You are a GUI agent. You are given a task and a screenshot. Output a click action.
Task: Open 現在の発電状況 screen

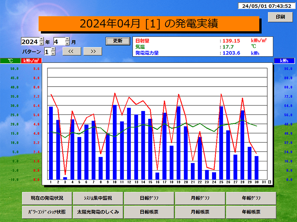(x=47, y=198)
